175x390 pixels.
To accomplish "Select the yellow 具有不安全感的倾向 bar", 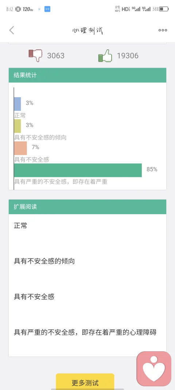I will point(17,126).
